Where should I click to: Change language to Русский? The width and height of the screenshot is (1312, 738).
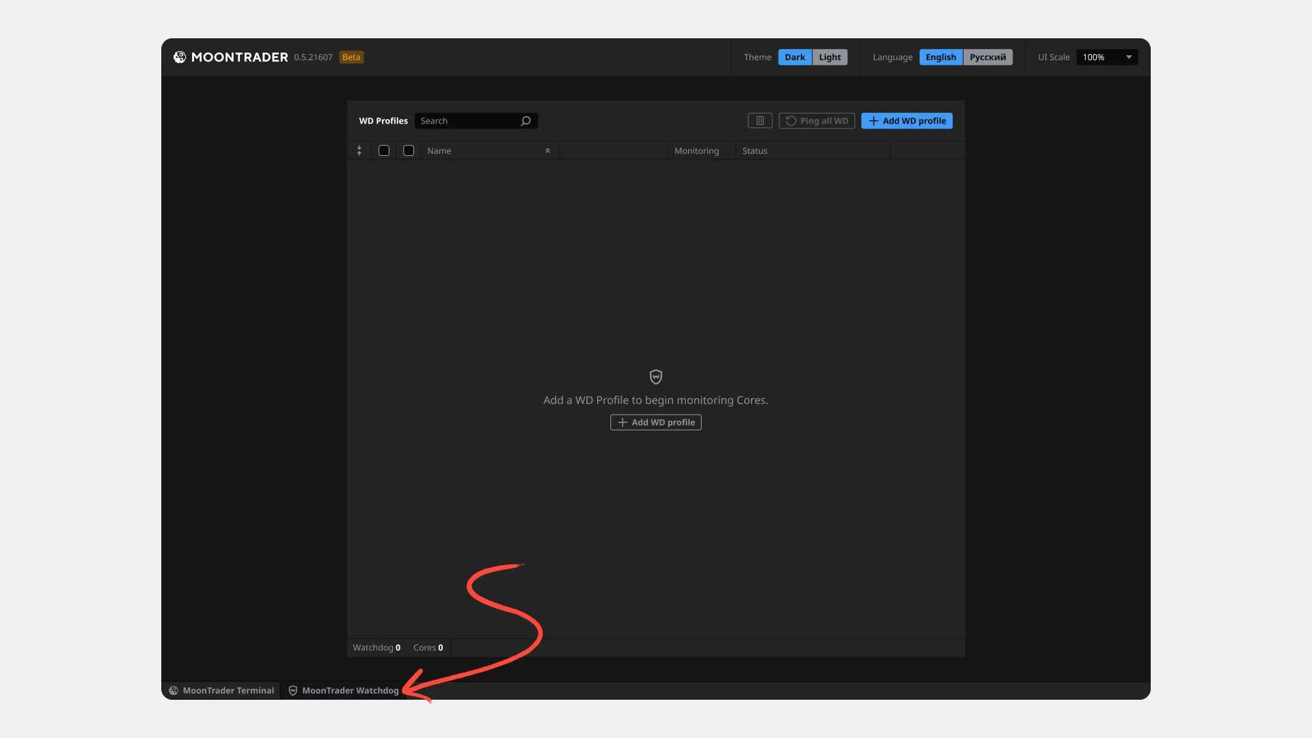click(987, 57)
